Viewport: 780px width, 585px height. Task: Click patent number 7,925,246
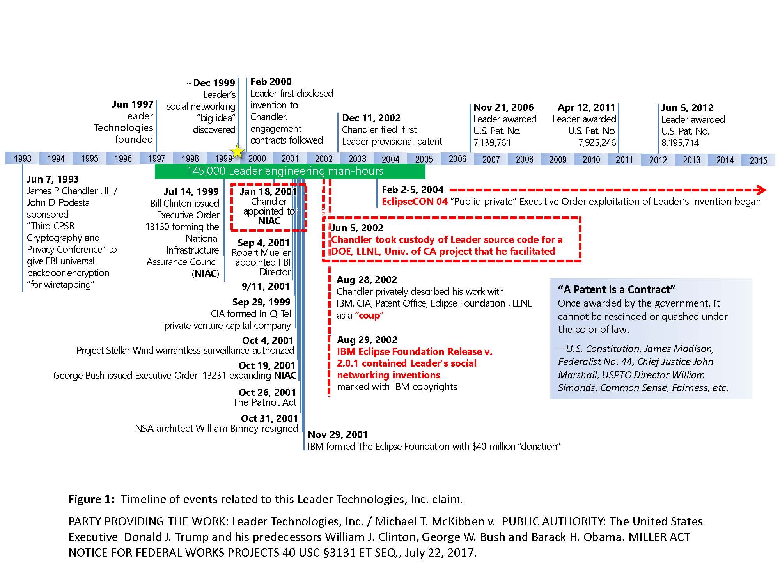point(597,143)
